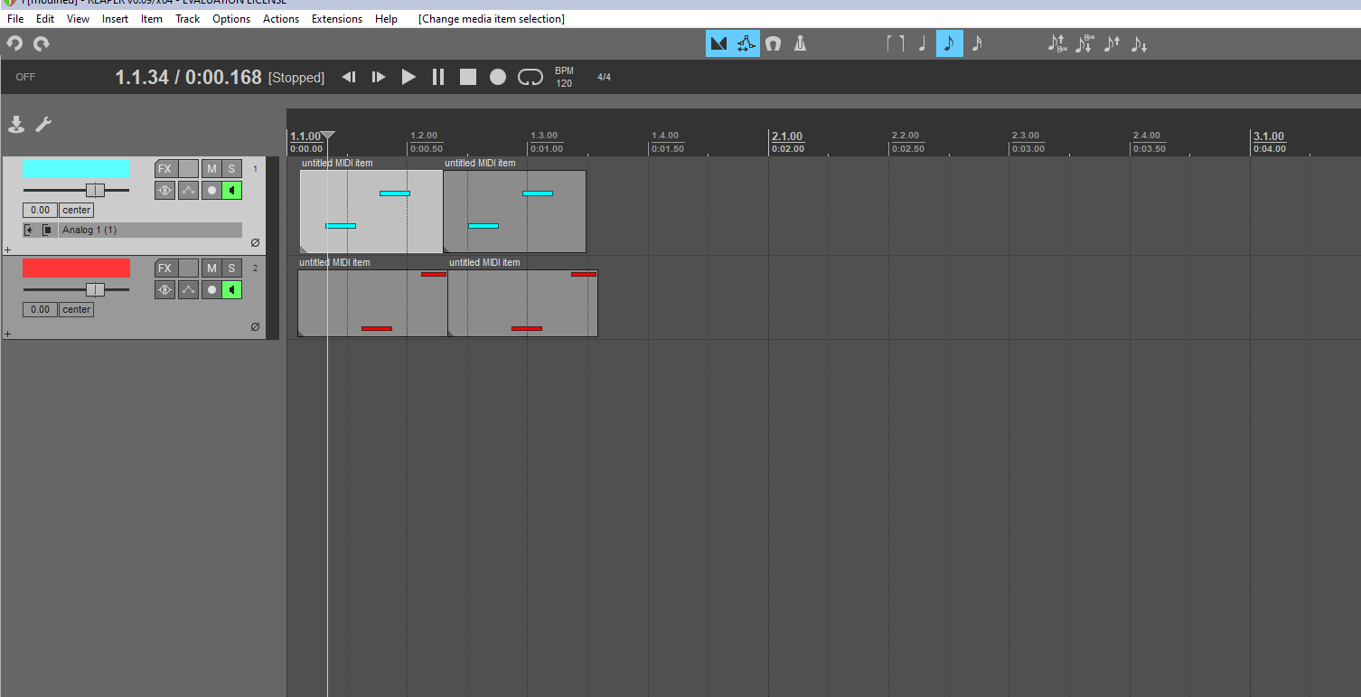Open the File menu
This screenshot has width=1361, height=697.
[x=15, y=18]
